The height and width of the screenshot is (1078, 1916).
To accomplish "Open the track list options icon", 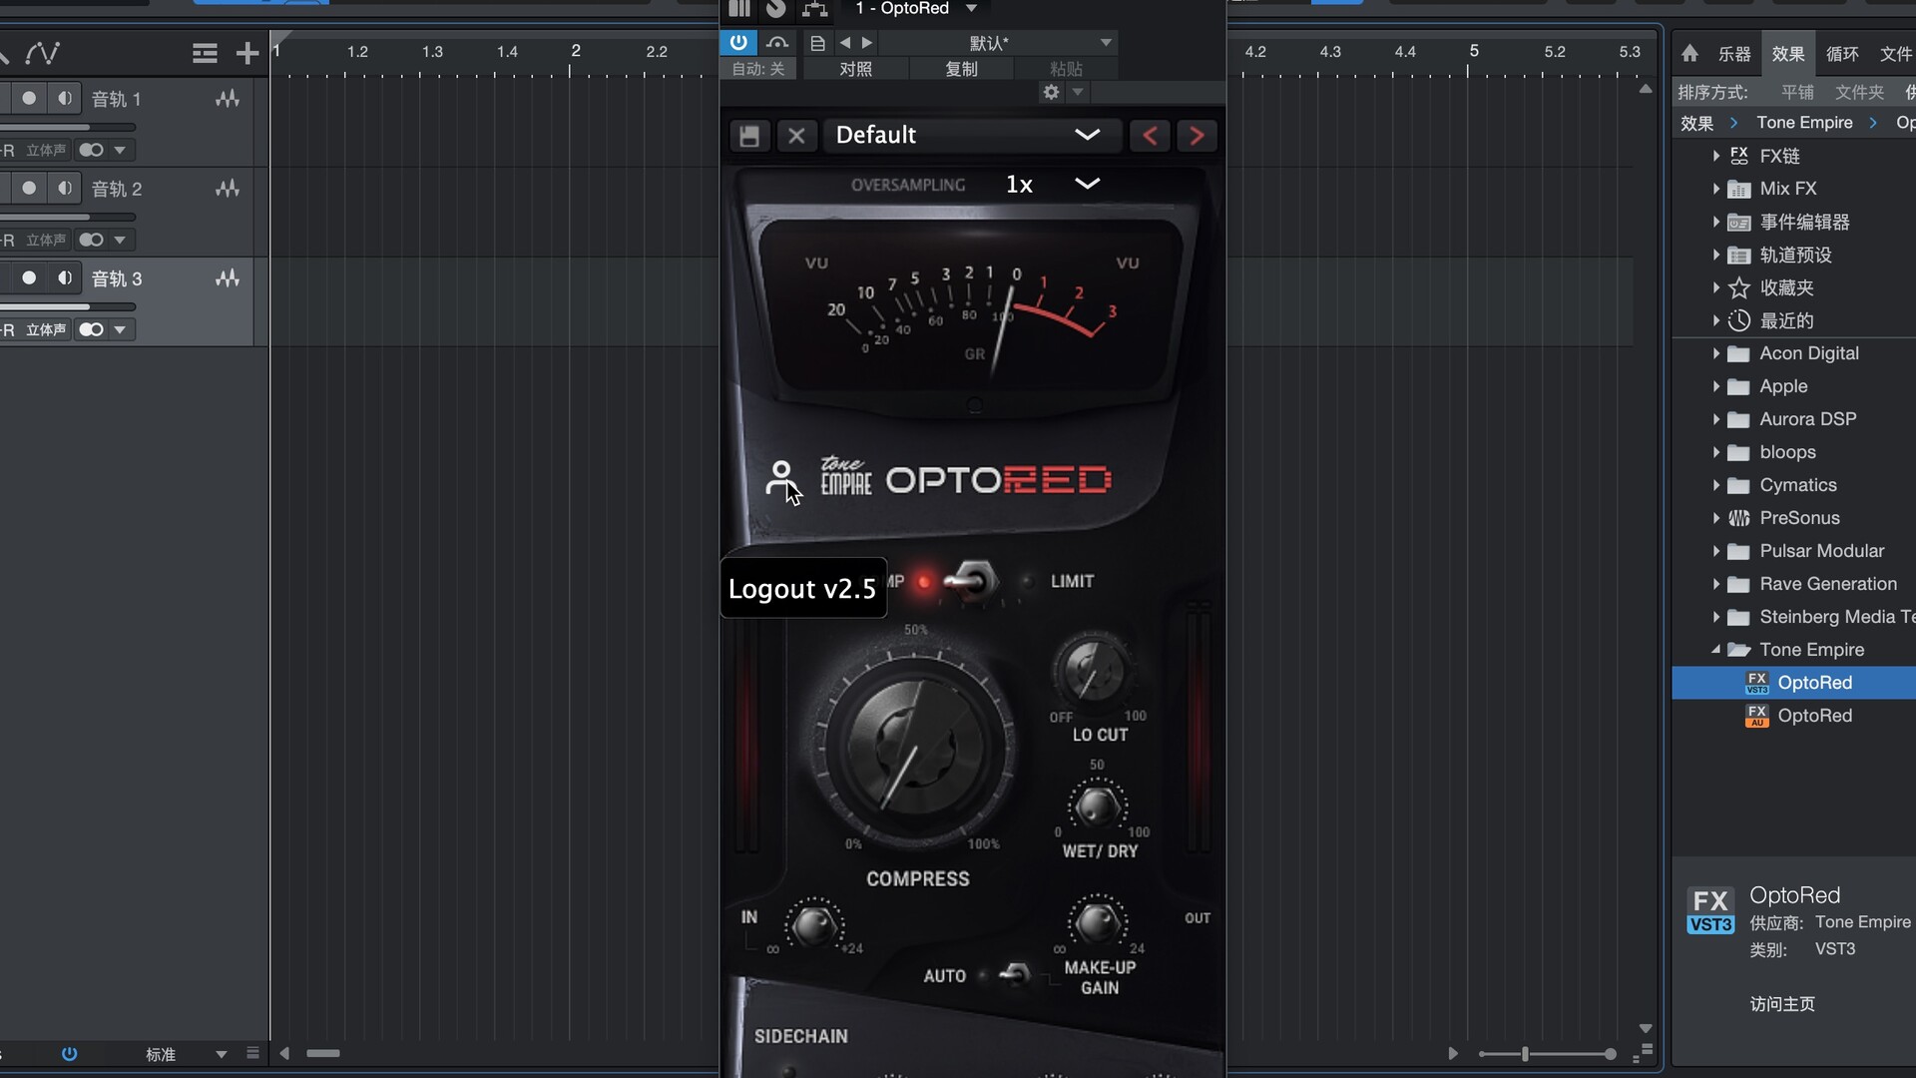I will (x=205, y=53).
